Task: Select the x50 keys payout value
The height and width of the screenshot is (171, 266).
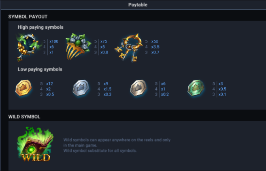Action: 155,41
